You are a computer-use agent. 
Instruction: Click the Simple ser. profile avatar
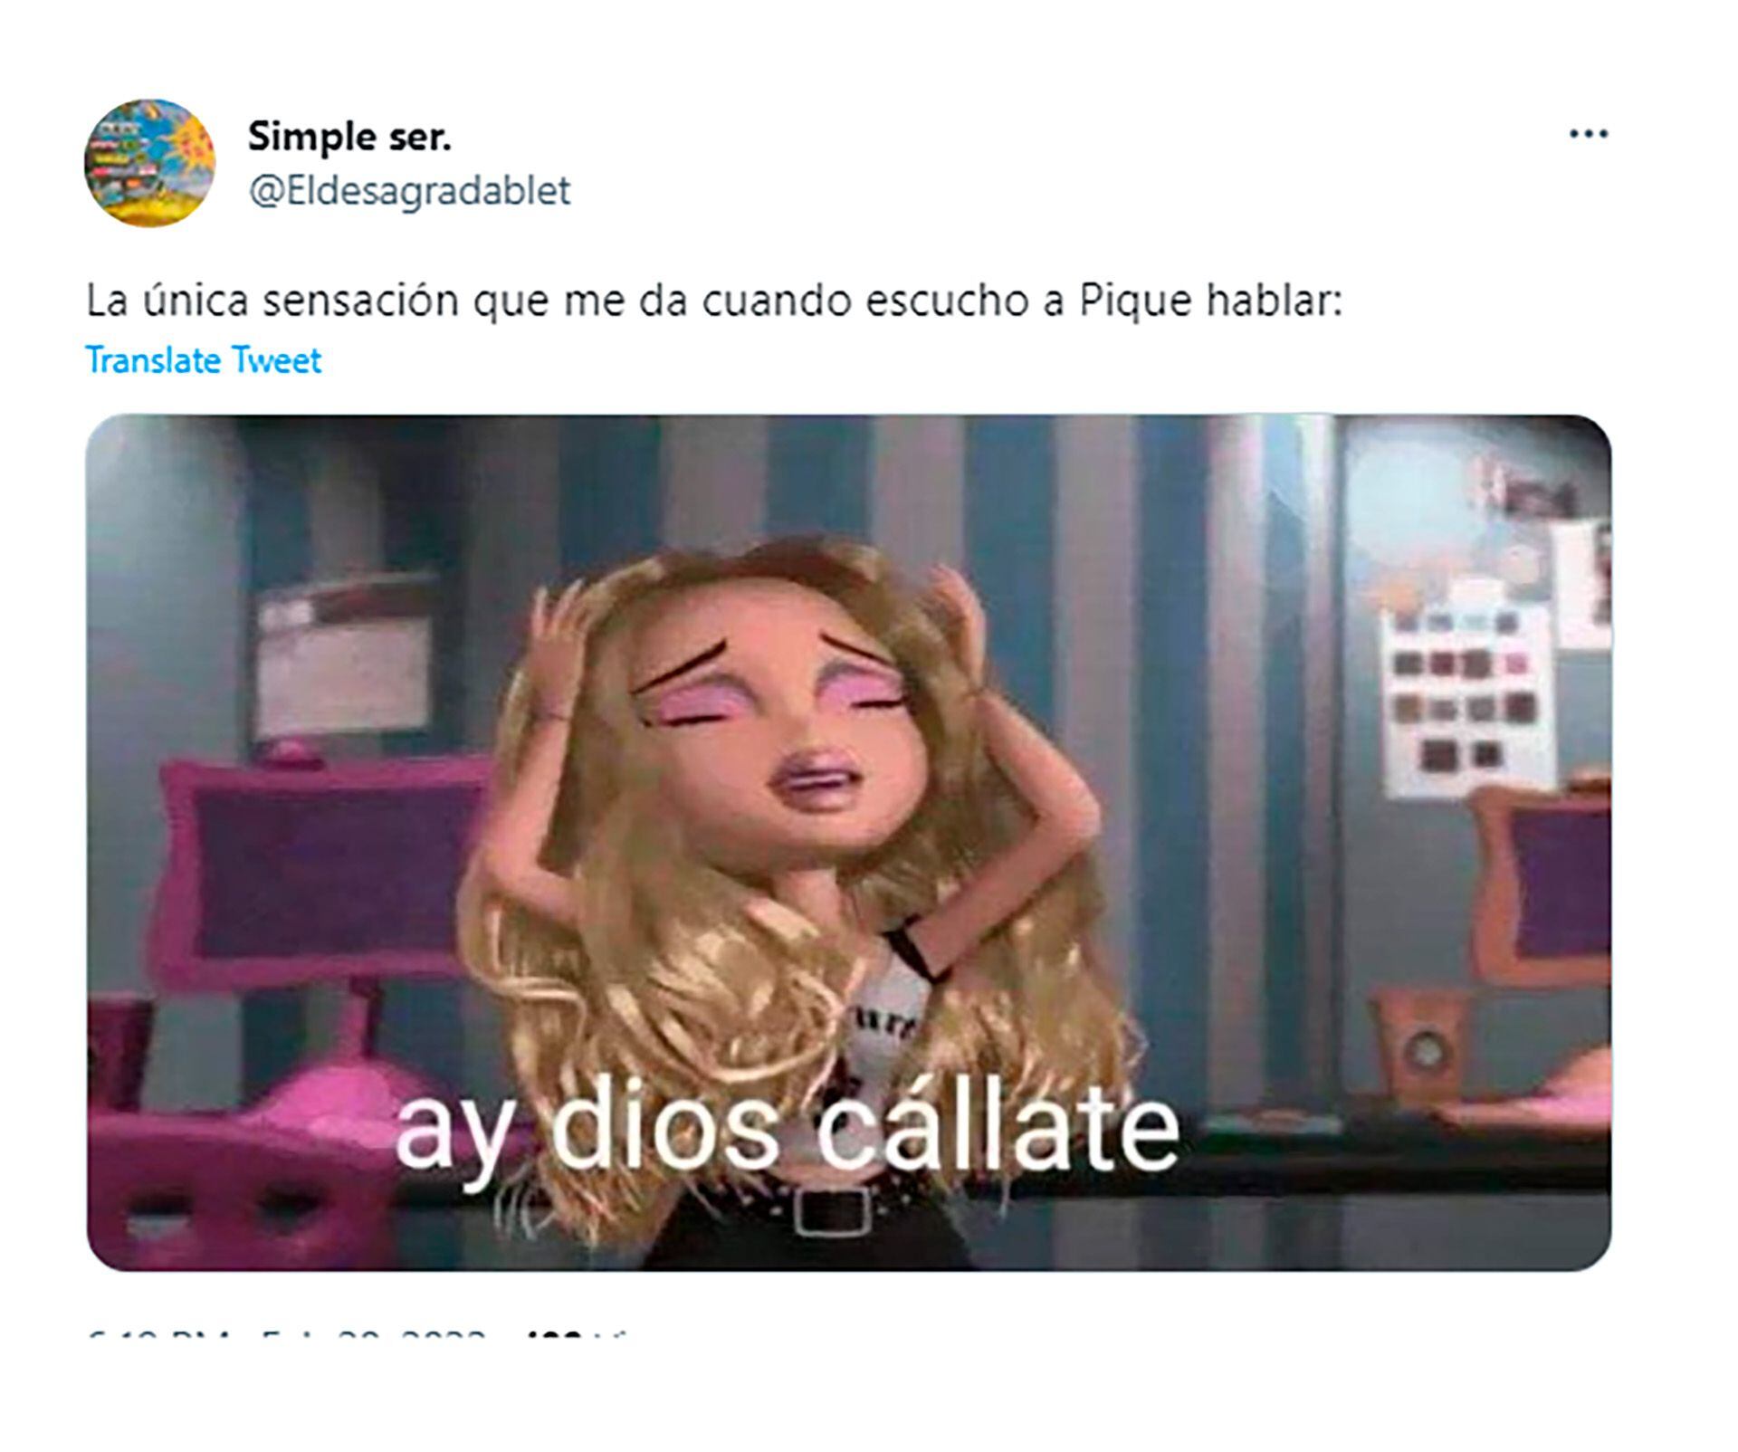pyautogui.click(x=150, y=163)
